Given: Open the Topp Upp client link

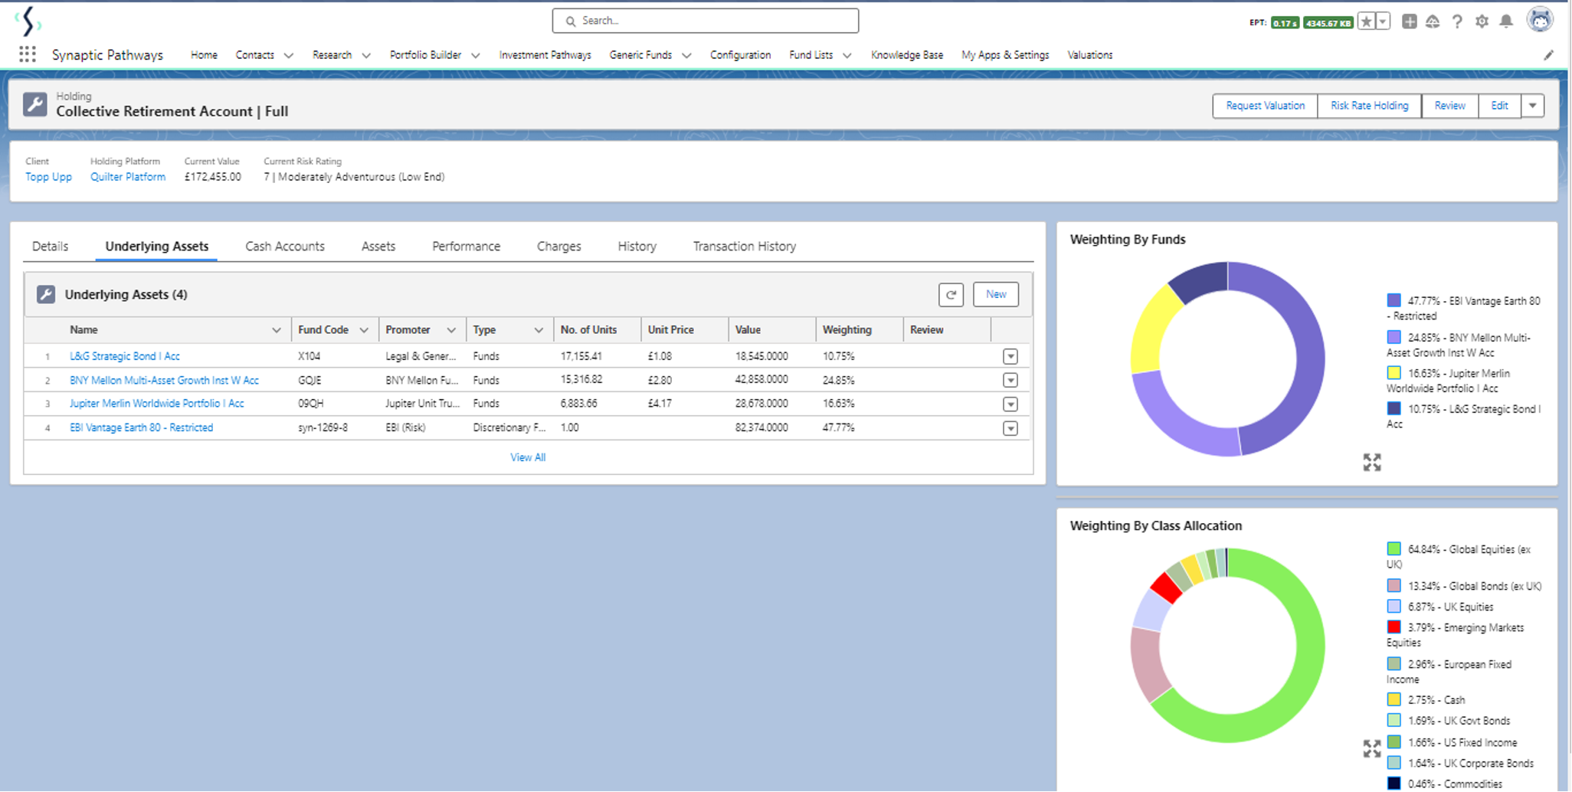Looking at the screenshot, I should tap(48, 177).
